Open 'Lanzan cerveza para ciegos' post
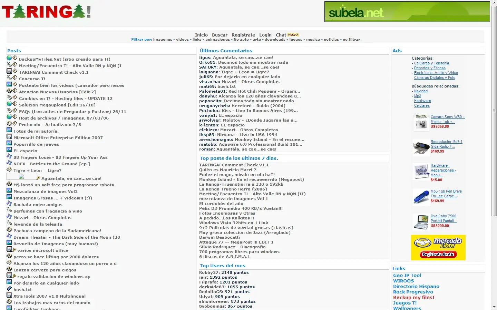 pos(45,270)
